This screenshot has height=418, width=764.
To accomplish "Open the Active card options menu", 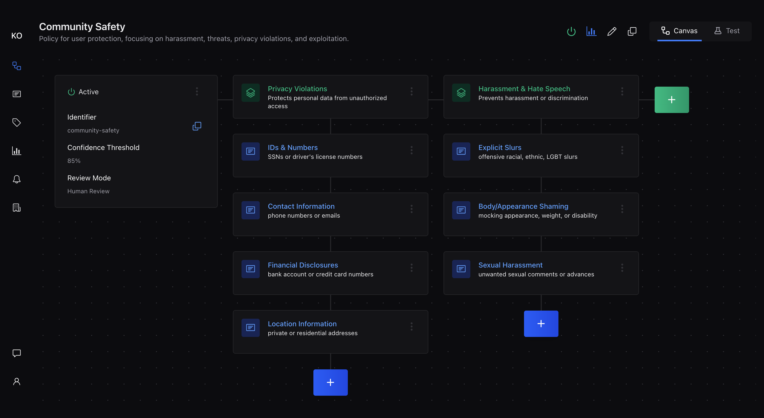I will click(197, 91).
